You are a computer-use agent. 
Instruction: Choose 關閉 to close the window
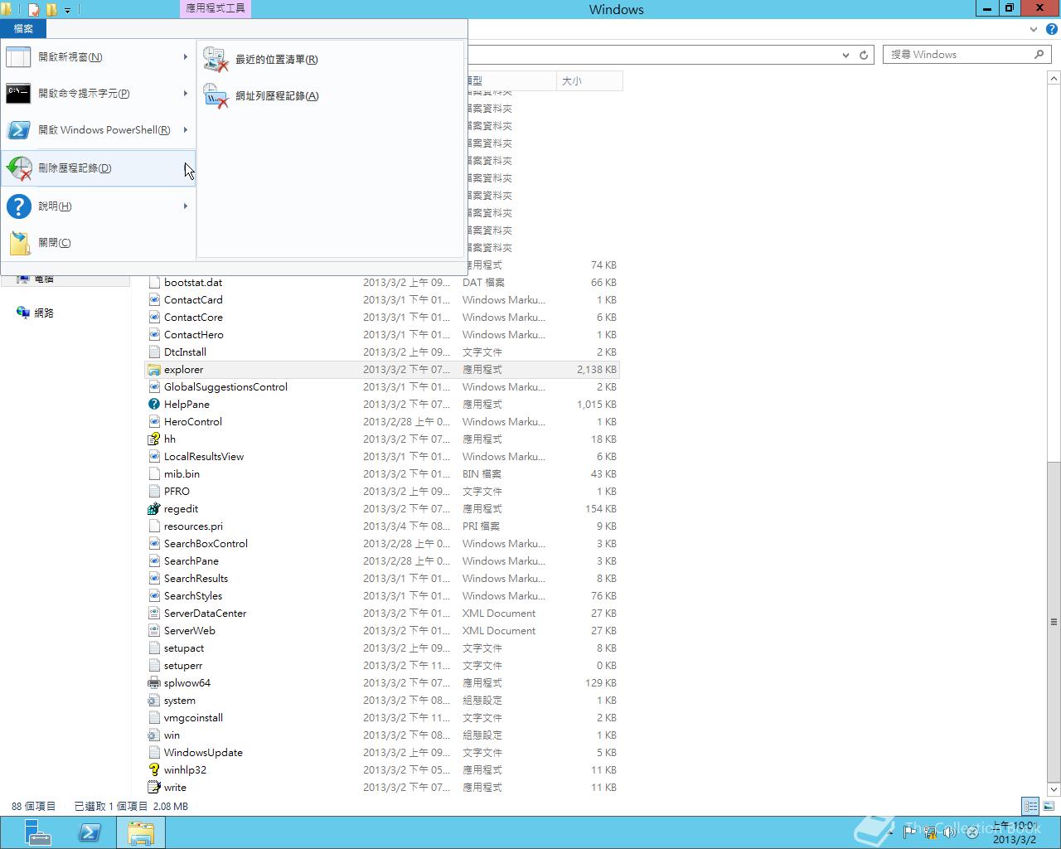(x=98, y=243)
